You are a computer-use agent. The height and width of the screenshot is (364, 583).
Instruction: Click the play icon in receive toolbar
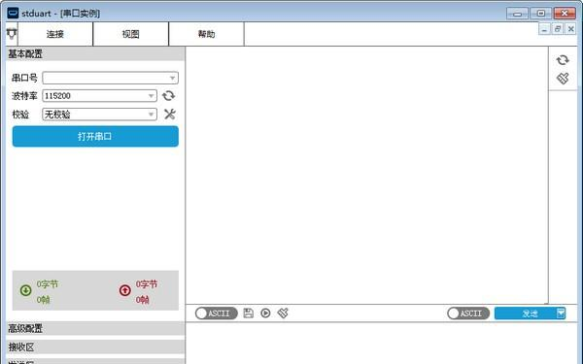pos(265,314)
